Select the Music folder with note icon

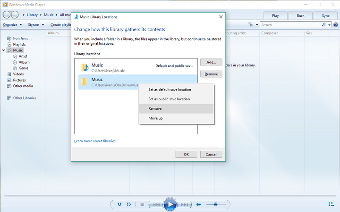pos(85,67)
